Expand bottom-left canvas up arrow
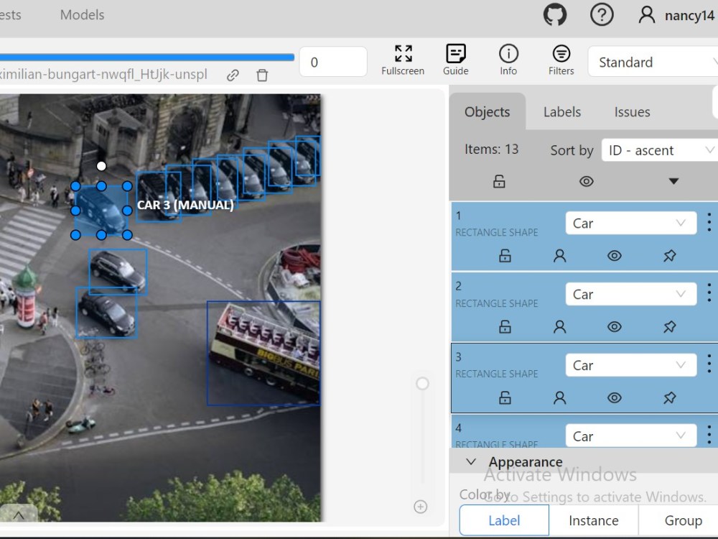The width and height of the screenshot is (718, 539). coord(19,515)
